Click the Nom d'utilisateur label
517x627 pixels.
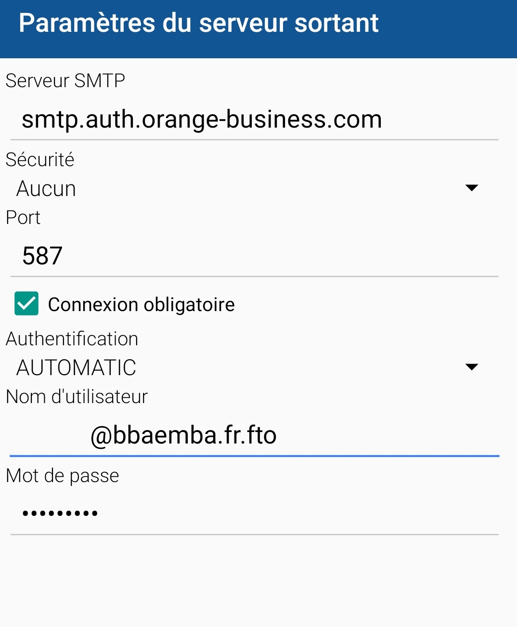click(77, 397)
